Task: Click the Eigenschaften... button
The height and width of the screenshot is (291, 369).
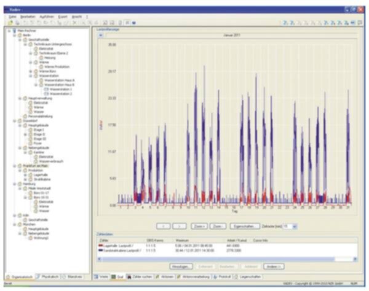Action: point(245,227)
